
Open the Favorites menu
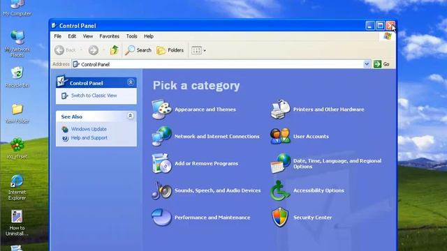click(109, 36)
